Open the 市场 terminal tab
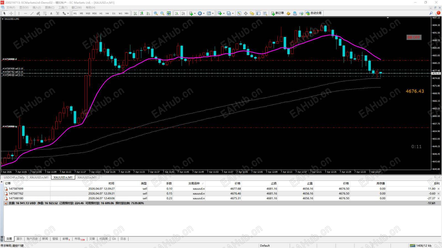442x248 pixels. pyautogui.click(x=80, y=239)
